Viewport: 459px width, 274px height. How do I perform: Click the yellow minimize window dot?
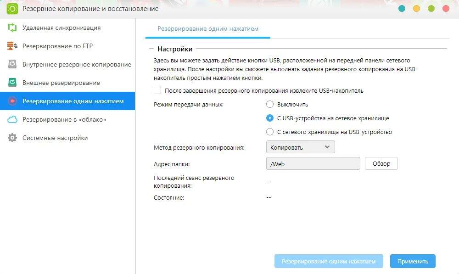(417, 8)
